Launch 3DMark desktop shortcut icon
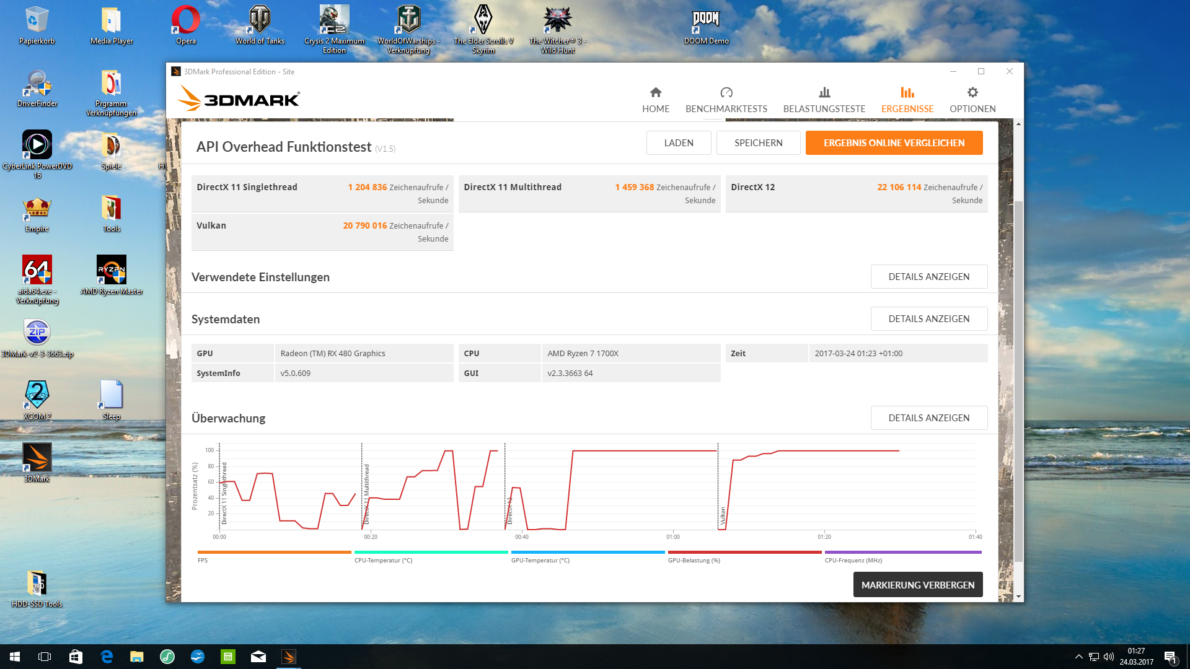1190x669 pixels. (x=37, y=458)
